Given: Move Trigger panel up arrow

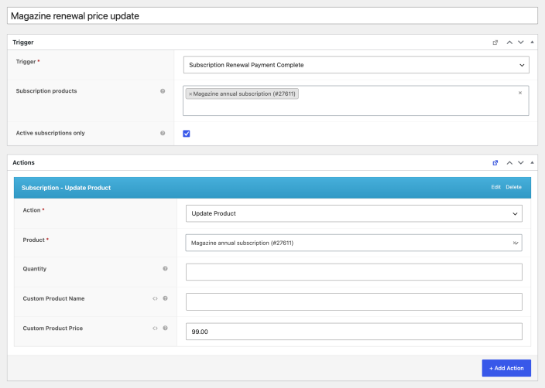Looking at the screenshot, I should (509, 43).
